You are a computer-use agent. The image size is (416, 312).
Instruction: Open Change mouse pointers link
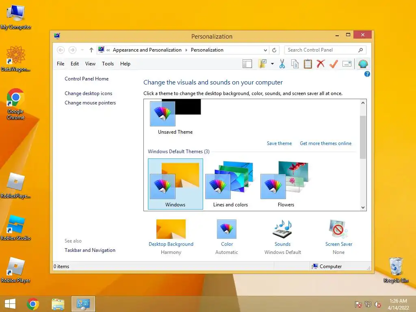point(90,103)
